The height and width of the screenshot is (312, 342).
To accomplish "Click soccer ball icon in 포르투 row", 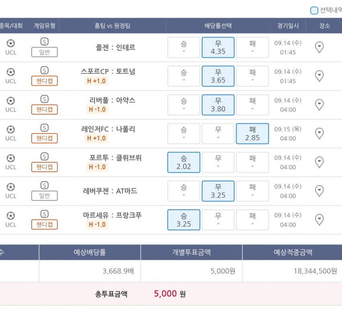I will point(11,158).
